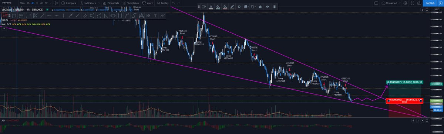Open the candlestick chart type selector
This screenshot has height=134, width=444.
[57, 3]
